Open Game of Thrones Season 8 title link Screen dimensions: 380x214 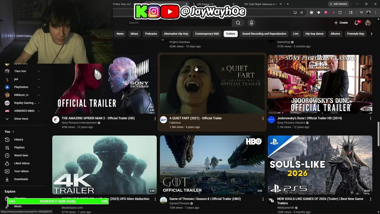(x=205, y=199)
